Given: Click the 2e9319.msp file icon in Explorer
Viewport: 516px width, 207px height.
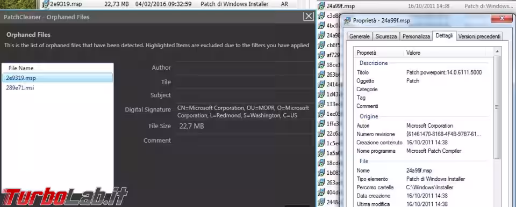Looking at the screenshot, I should (46, 4).
